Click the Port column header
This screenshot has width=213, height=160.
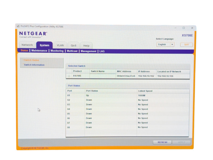click(x=69, y=91)
